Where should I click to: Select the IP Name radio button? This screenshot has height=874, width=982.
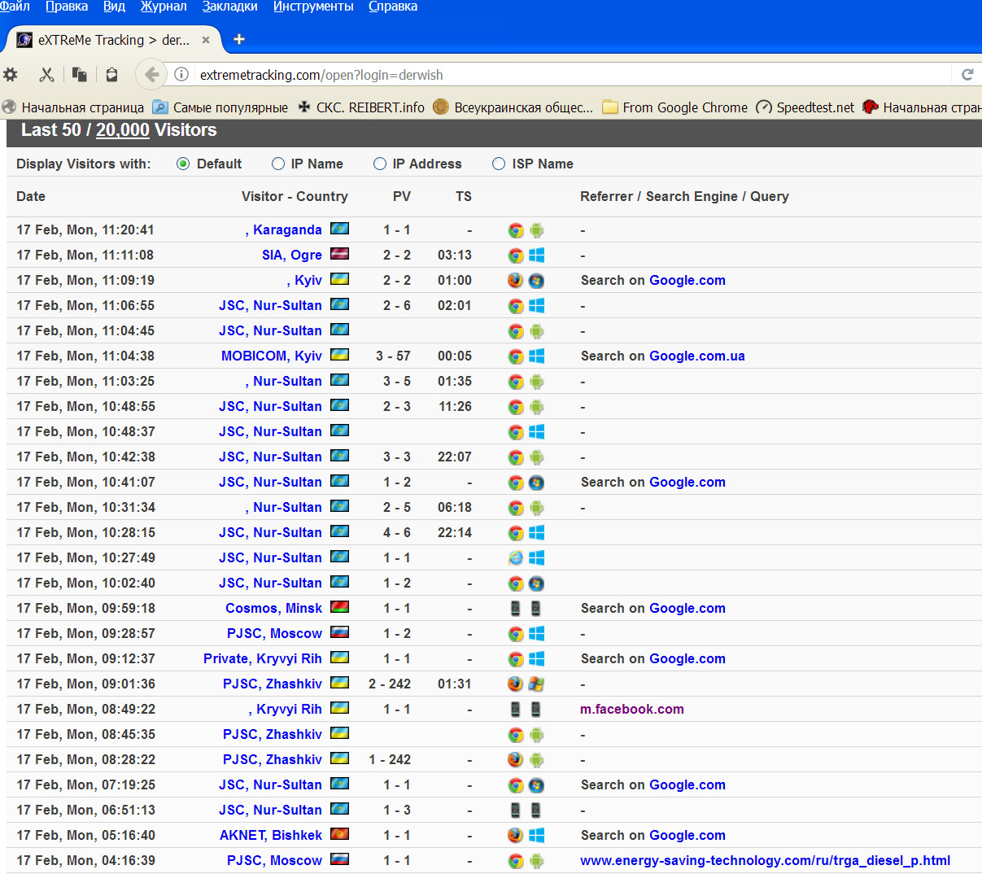pos(278,164)
